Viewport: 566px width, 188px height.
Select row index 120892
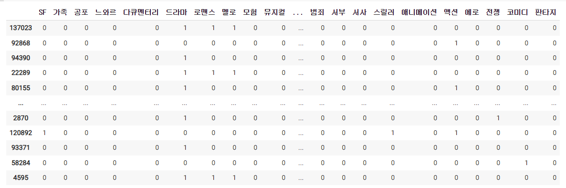[x=21, y=133]
